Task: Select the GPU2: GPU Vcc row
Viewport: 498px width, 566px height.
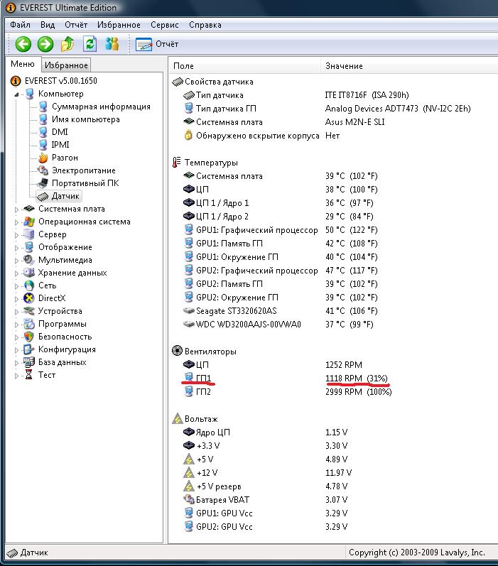Action: 266,527
